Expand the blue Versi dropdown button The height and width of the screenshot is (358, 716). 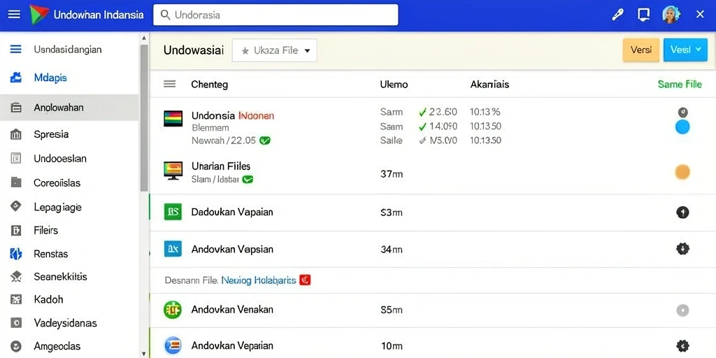pos(685,50)
